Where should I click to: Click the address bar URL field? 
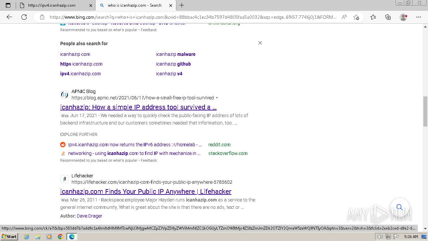coord(193,17)
